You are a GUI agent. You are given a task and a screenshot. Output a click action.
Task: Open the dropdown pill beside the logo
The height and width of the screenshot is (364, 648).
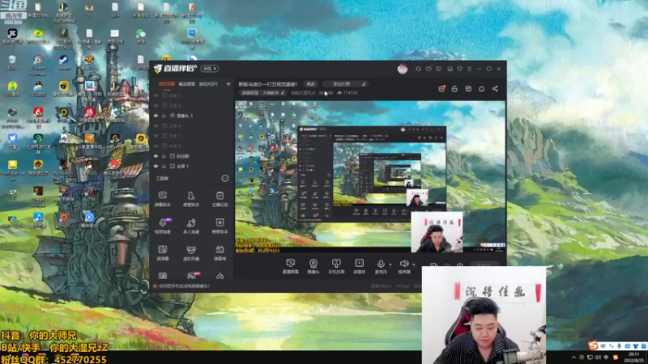pyautogui.click(x=210, y=69)
